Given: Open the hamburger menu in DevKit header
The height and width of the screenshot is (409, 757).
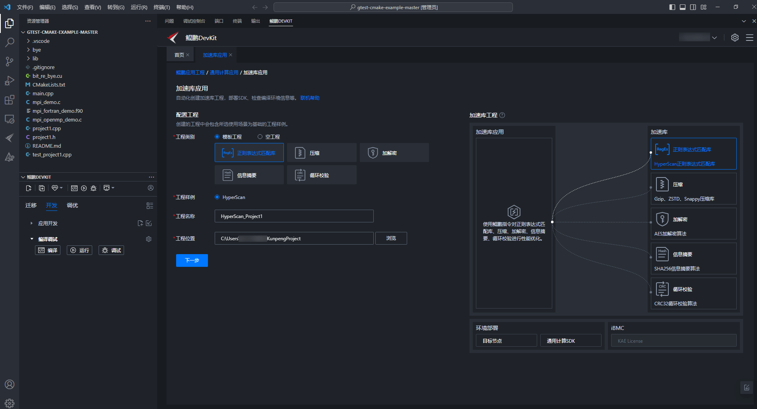Looking at the screenshot, I should 749,38.
